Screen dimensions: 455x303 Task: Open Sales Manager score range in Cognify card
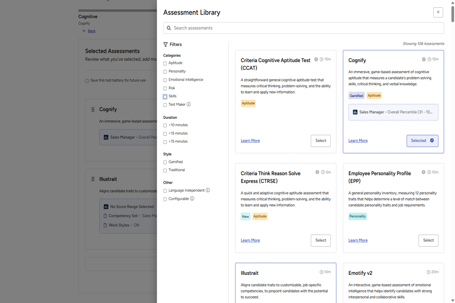[393, 112]
